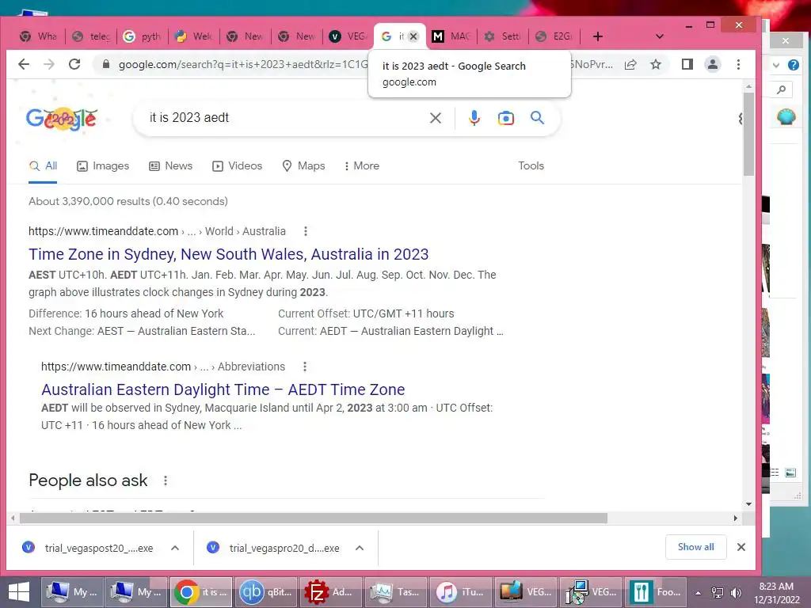
Task: Open People also ask options dots
Action: pyautogui.click(x=166, y=481)
